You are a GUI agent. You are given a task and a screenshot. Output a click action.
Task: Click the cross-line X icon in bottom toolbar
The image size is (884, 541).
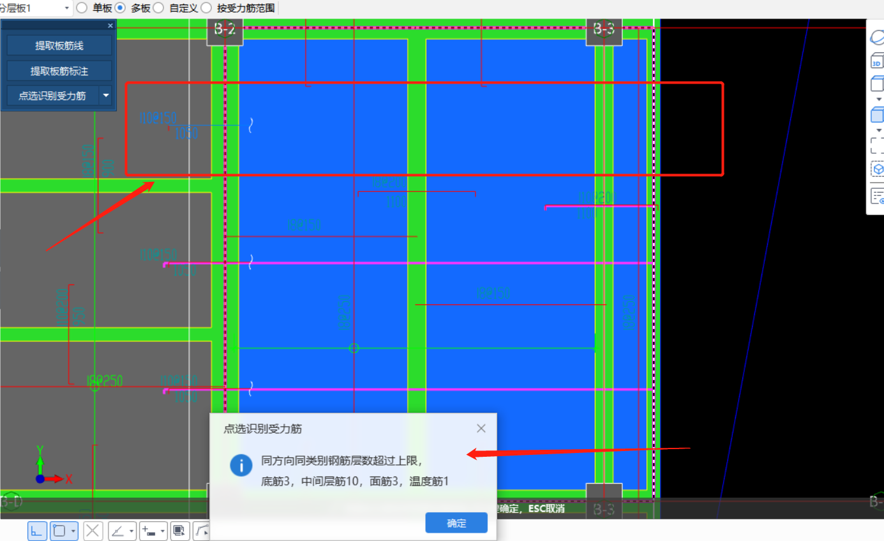click(93, 531)
